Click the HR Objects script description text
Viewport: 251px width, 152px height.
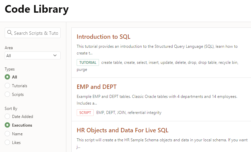click(162, 143)
